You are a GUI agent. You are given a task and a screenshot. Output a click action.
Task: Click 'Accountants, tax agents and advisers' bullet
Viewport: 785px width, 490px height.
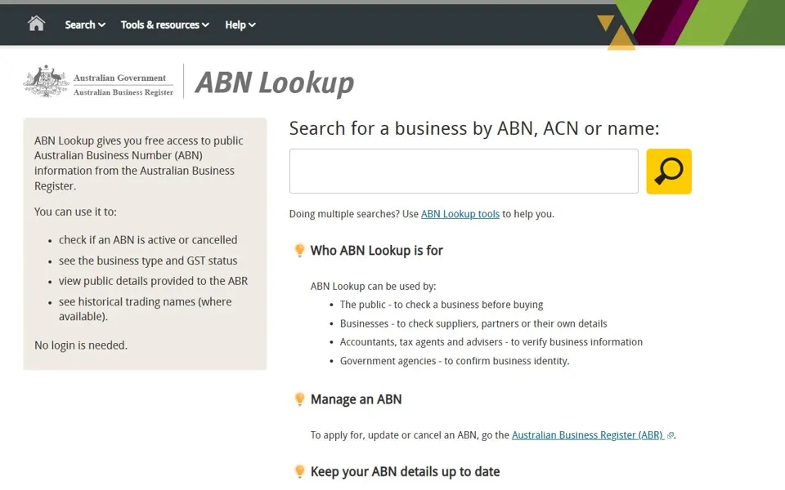click(x=491, y=342)
